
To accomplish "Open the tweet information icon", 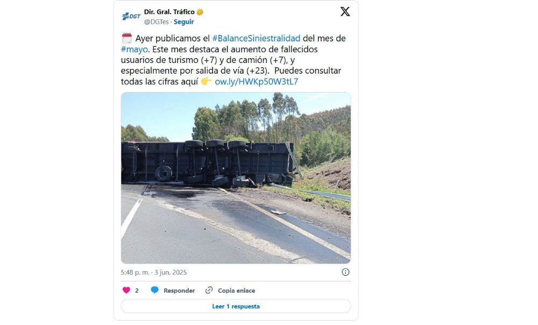I will (345, 272).
